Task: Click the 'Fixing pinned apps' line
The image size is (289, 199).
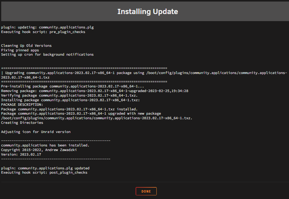Action: pos(20,50)
